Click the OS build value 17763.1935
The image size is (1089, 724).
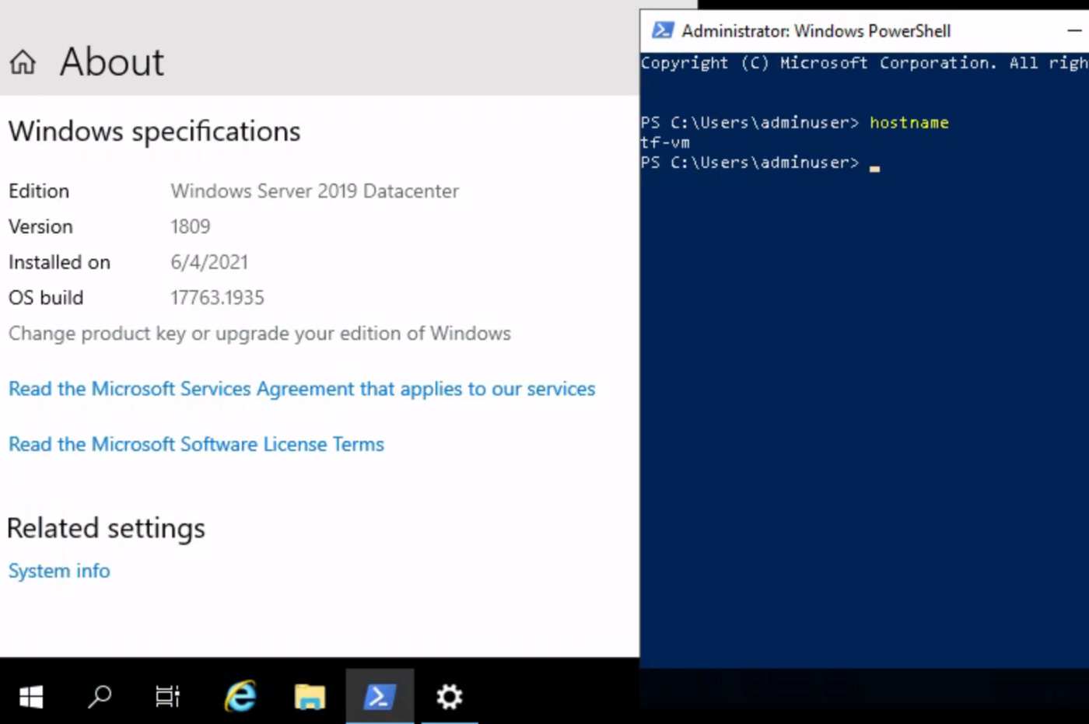217,298
